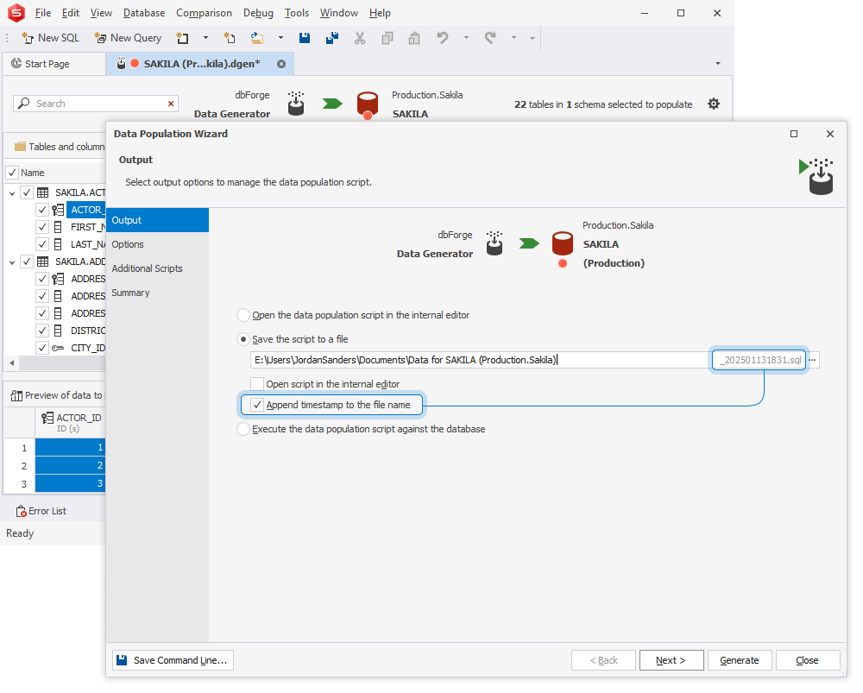This screenshot has width=863, height=693.
Task: Open the Edit menu
Action: [x=71, y=13]
